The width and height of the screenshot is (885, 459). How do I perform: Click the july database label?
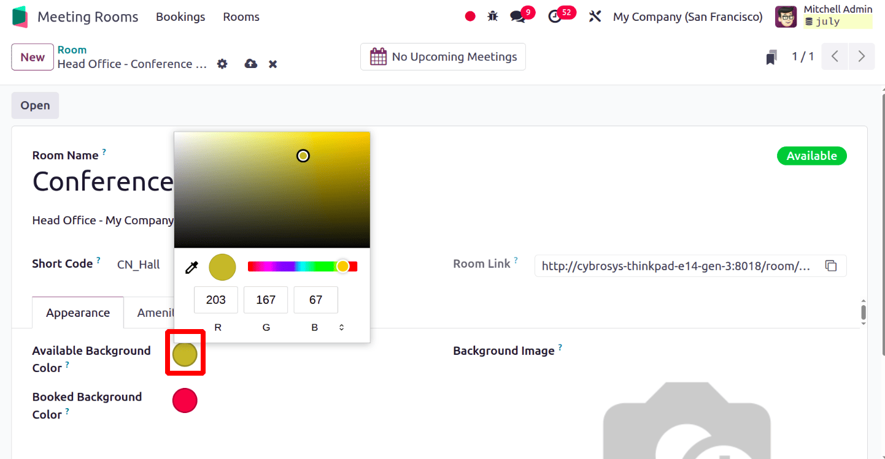click(838, 22)
